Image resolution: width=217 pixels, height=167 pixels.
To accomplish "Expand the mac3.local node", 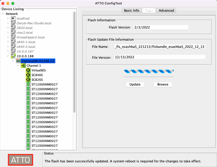I will pyautogui.click(x=8, y=32).
